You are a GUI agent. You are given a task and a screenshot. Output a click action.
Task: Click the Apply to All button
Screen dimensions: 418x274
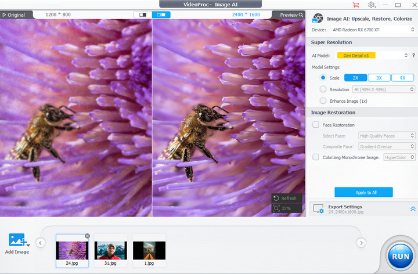(x=363, y=192)
